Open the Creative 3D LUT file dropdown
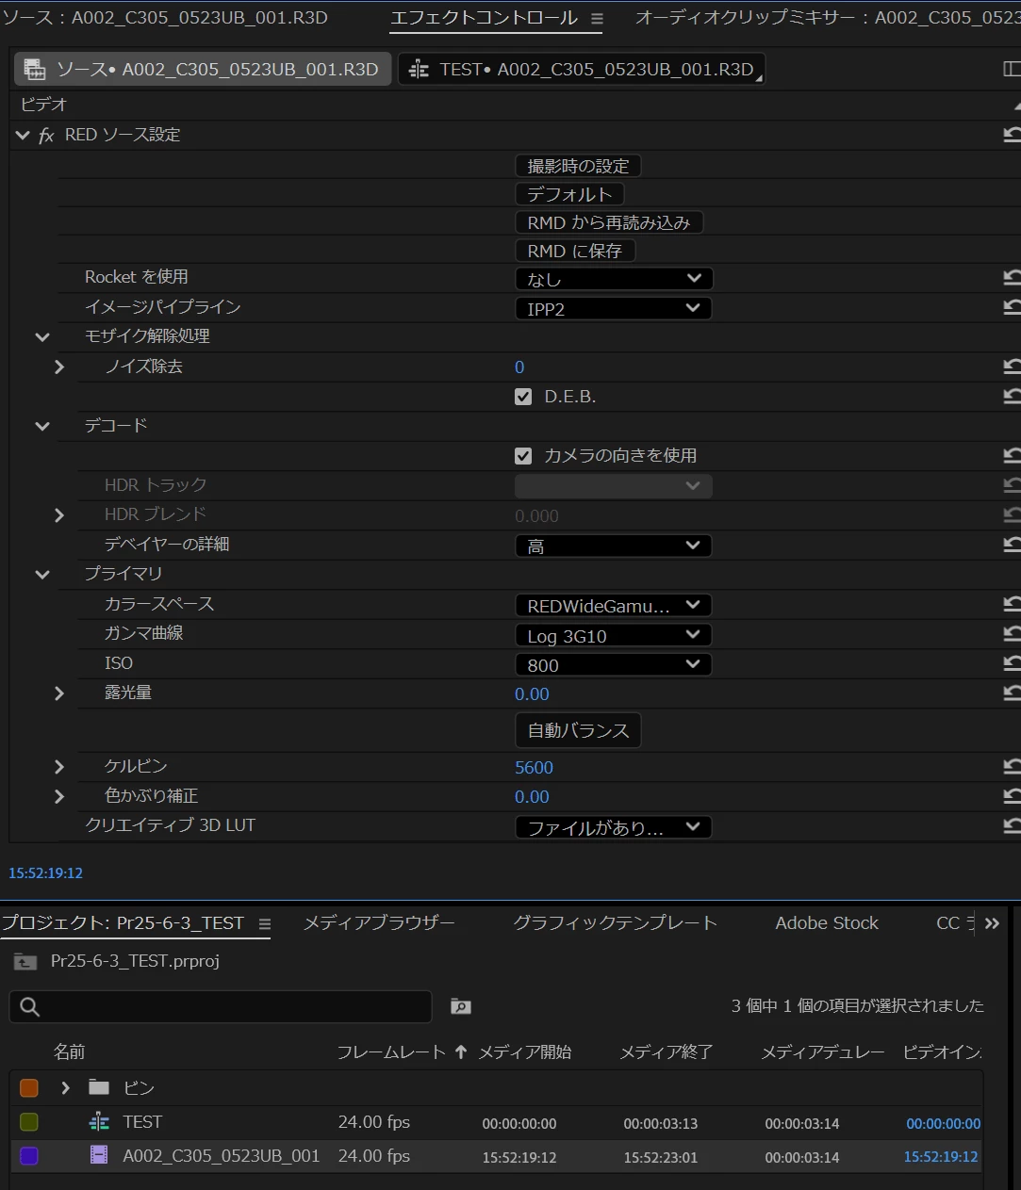 click(614, 827)
